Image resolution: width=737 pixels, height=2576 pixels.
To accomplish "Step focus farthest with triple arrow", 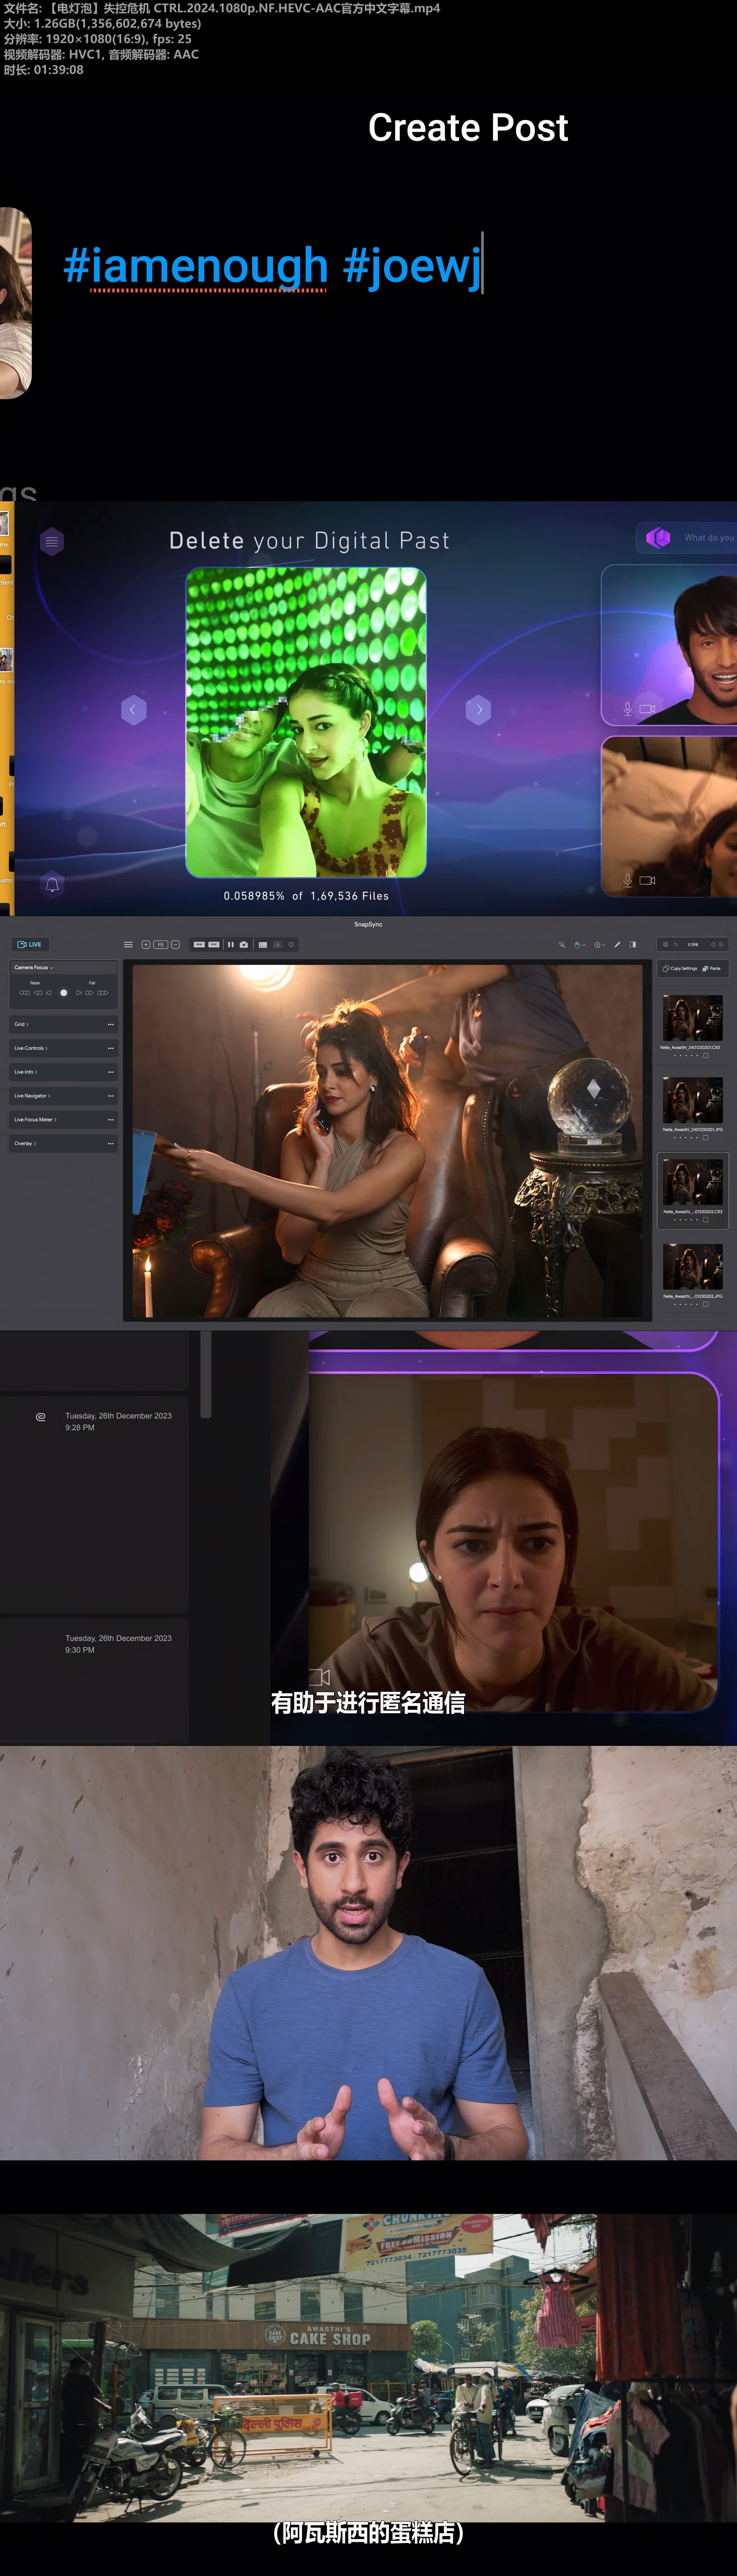I will tap(103, 993).
